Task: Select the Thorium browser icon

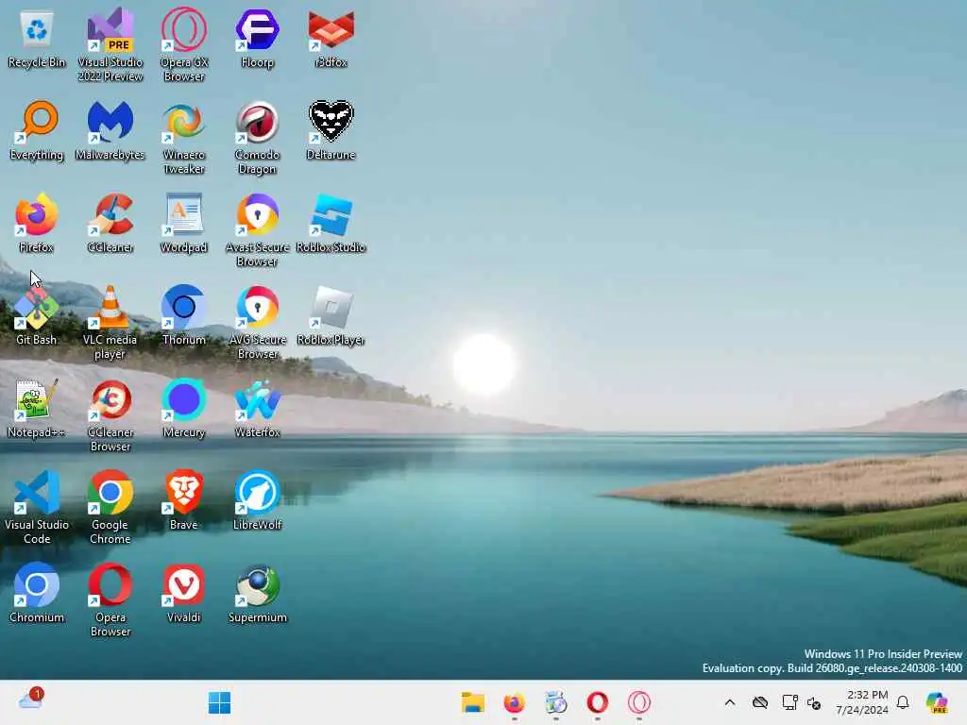Action: pos(184,315)
